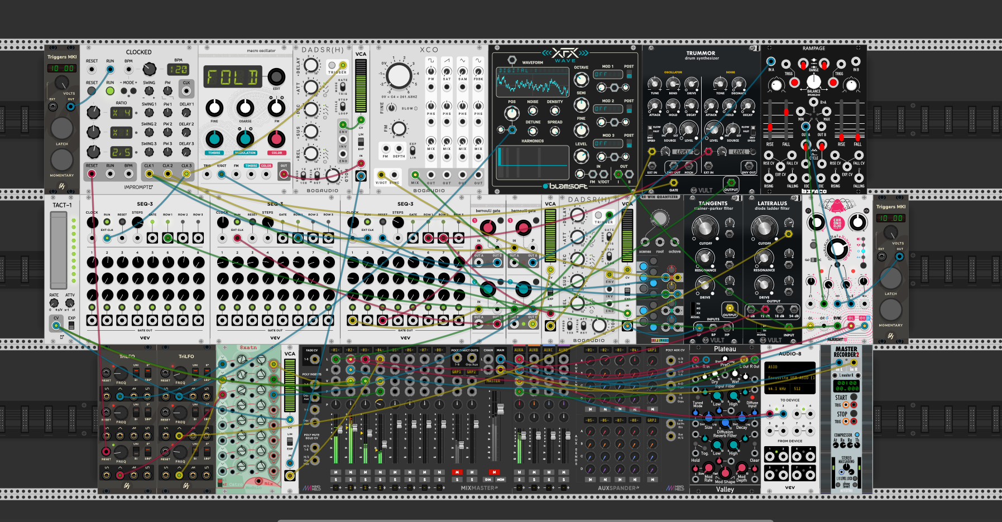Click the Lateralus ladder filter CUTOFF knob
Image resolution: width=1002 pixels, height=522 pixels.
[x=764, y=227]
